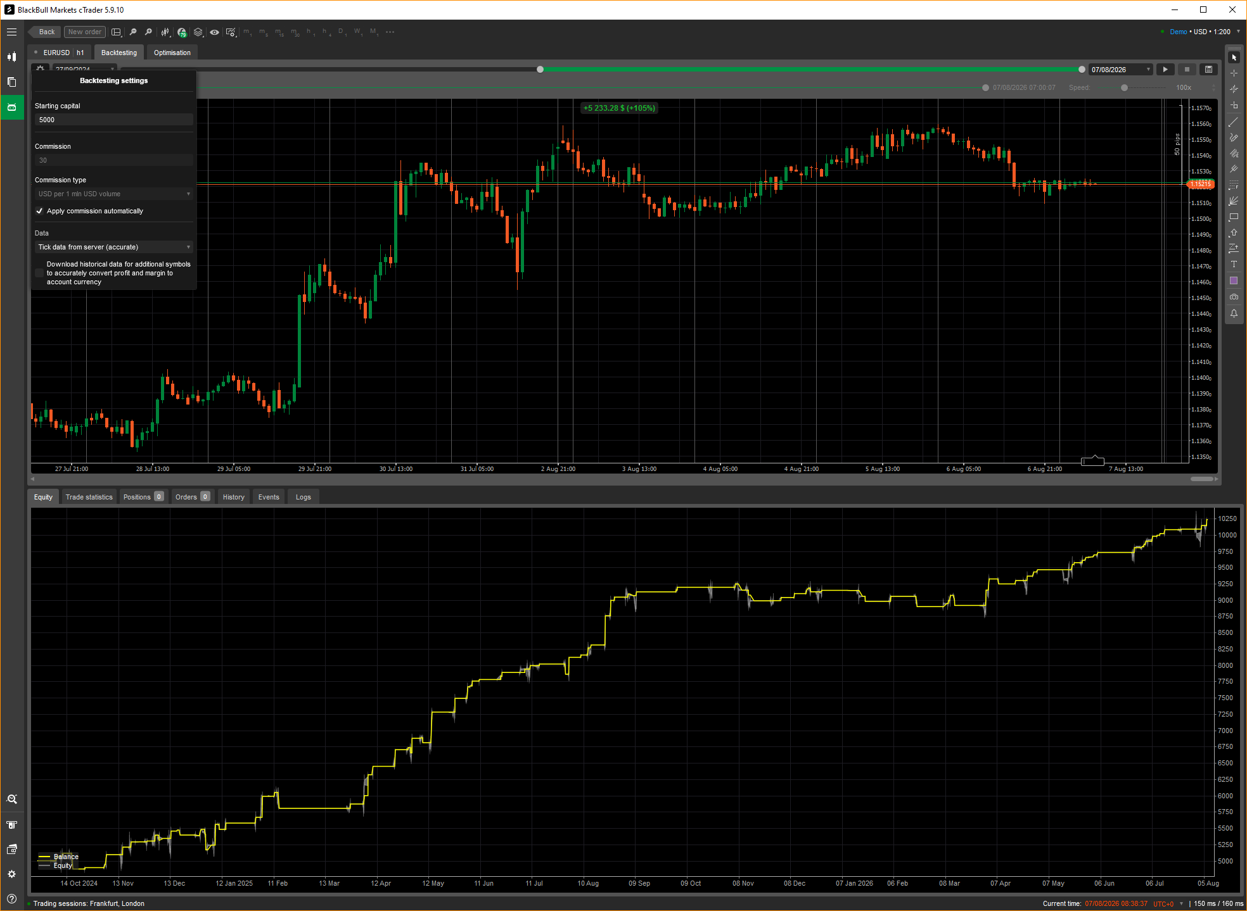The height and width of the screenshot is (911, 1247).
Task: Edit the Starting capital 5000 field
Action: 114,120
